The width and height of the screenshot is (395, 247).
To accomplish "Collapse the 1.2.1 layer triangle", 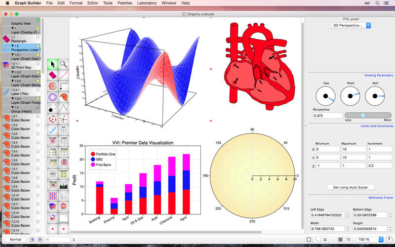I will (x=12, y=55).
